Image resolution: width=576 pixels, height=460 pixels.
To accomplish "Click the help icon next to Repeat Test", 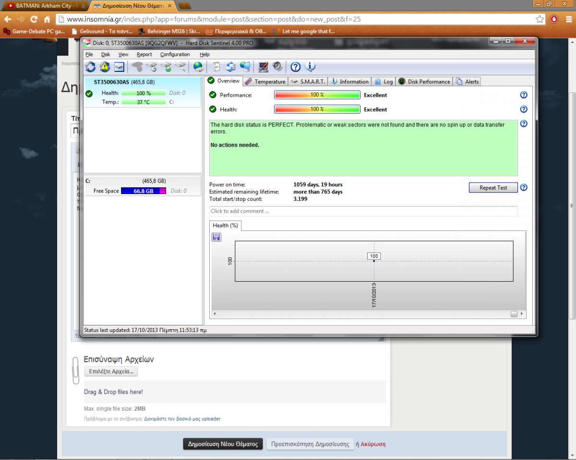I will tap(524, 187).
